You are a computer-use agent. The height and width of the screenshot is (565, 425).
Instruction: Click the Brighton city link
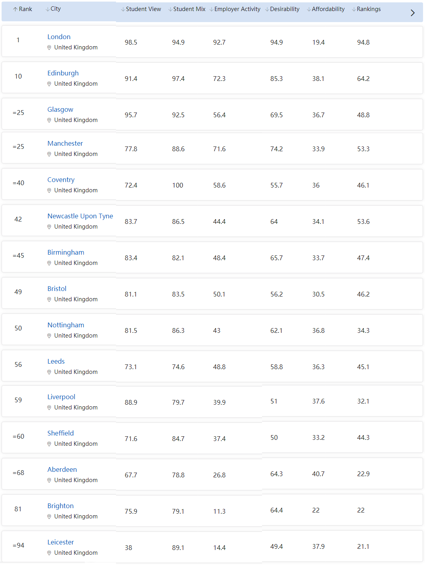(60, 506)
